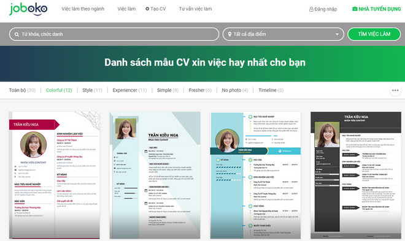
Task: Open the dark gray CV template
Action: coord(356,176)
